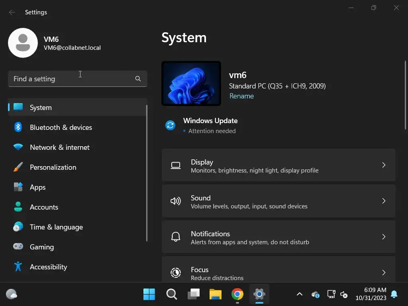The height and width of the screenshot is (306, 408).
Task: Click the desktop wallpaper thumbnail
Action: 191,84
